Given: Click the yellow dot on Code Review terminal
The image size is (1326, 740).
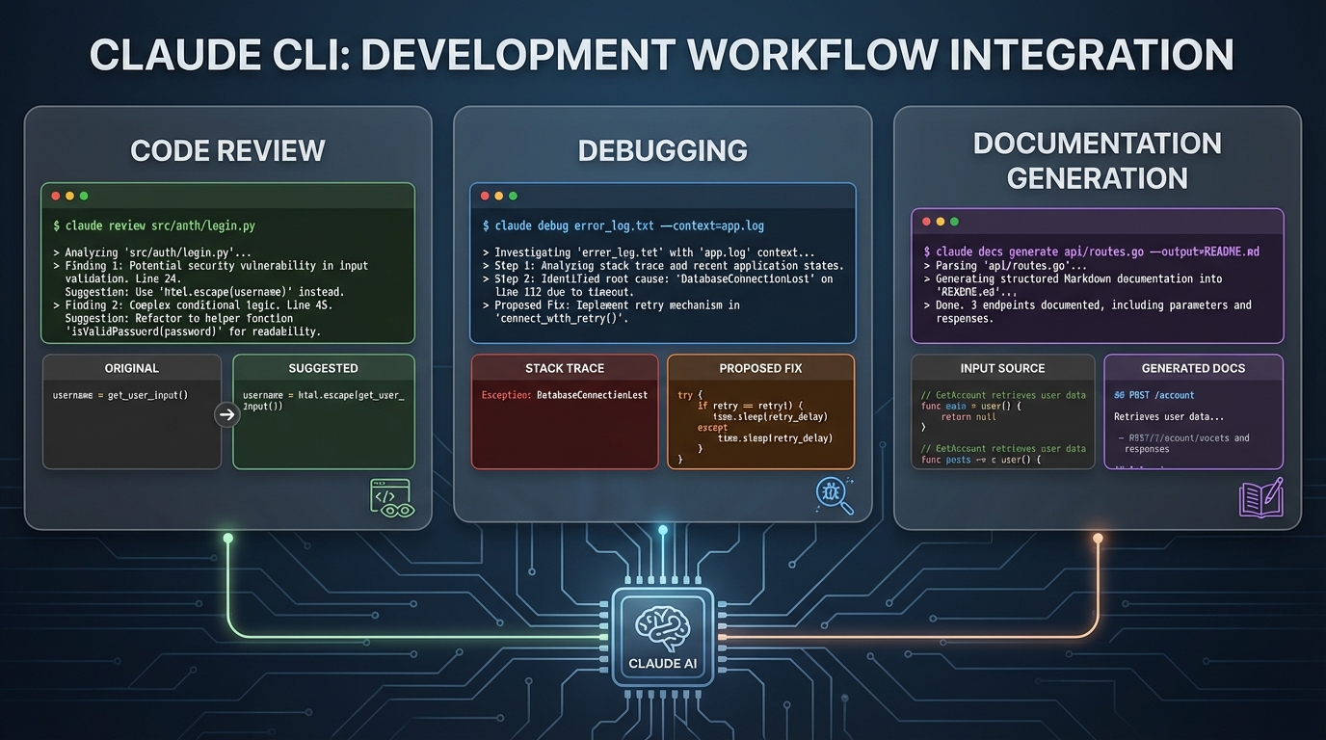Looking at the screenshot, I should (x=68, y=195).
